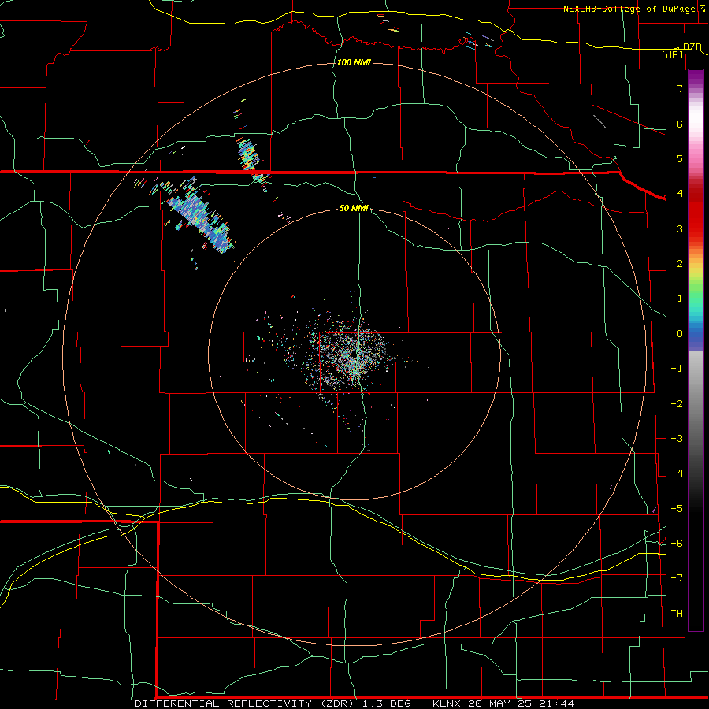Click the 4 value on the color scale
This screenshot has width=709, height=709.
(x=680, y=194)
